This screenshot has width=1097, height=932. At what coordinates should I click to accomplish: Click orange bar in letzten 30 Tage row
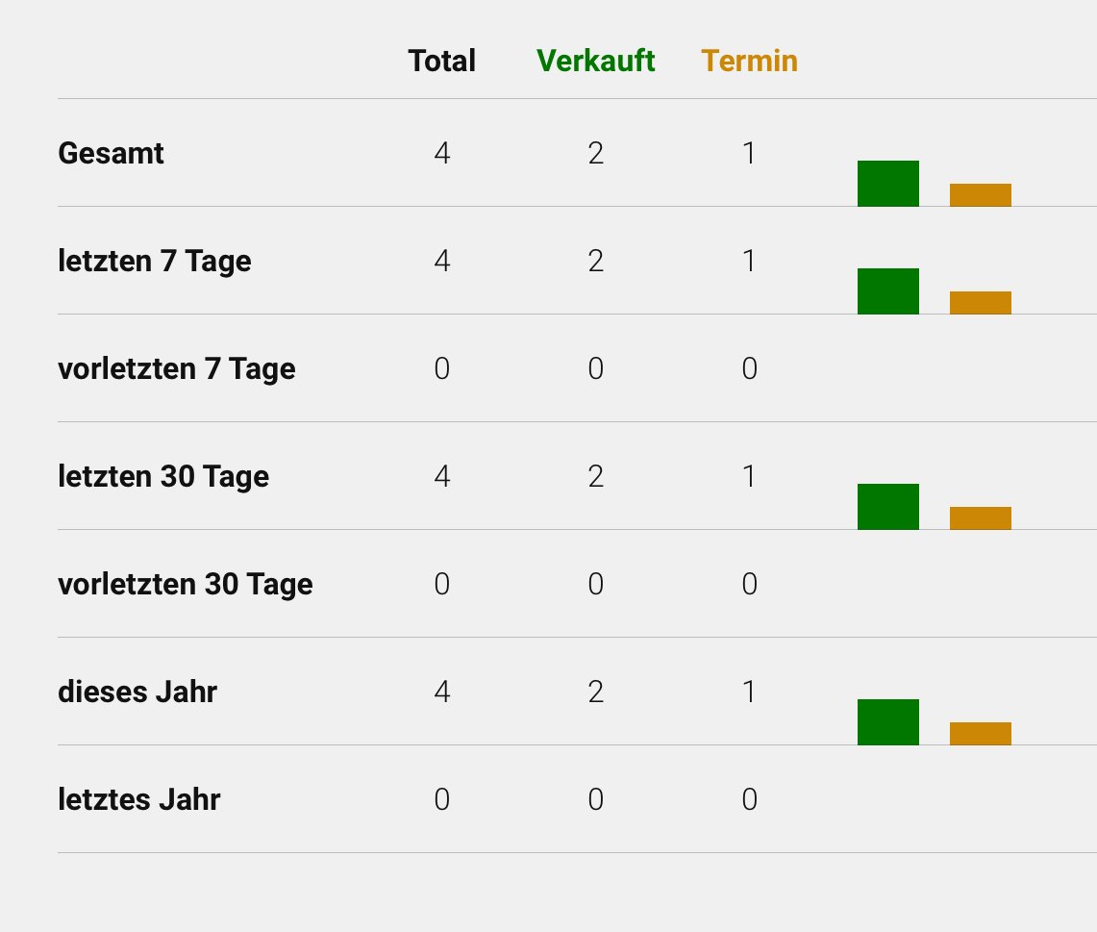(980, 518)
